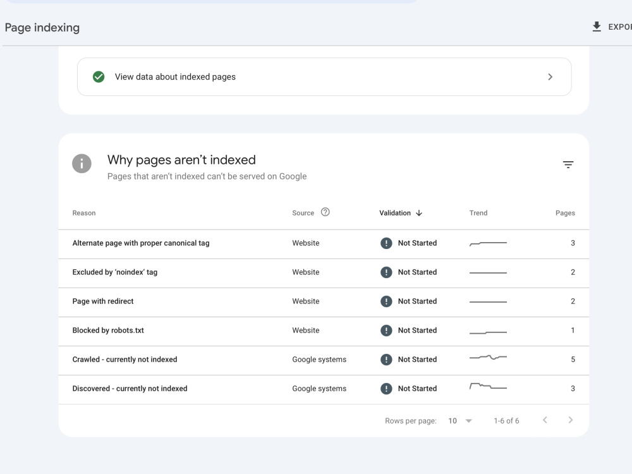This screenshot has width=632, height=474.
Task: Go to next page of results
Action: click(570, 420)
